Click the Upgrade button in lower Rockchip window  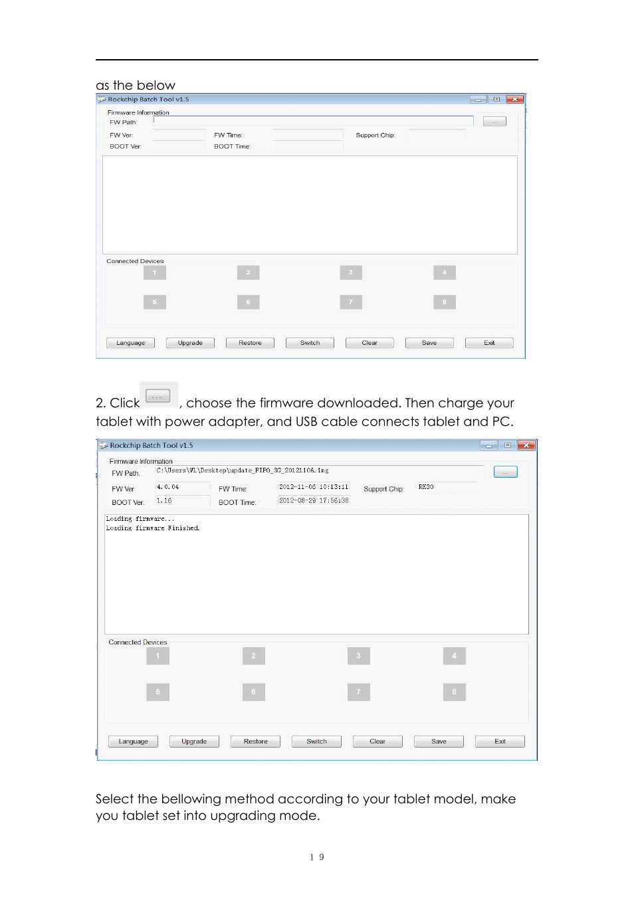[x=194, y=742]
